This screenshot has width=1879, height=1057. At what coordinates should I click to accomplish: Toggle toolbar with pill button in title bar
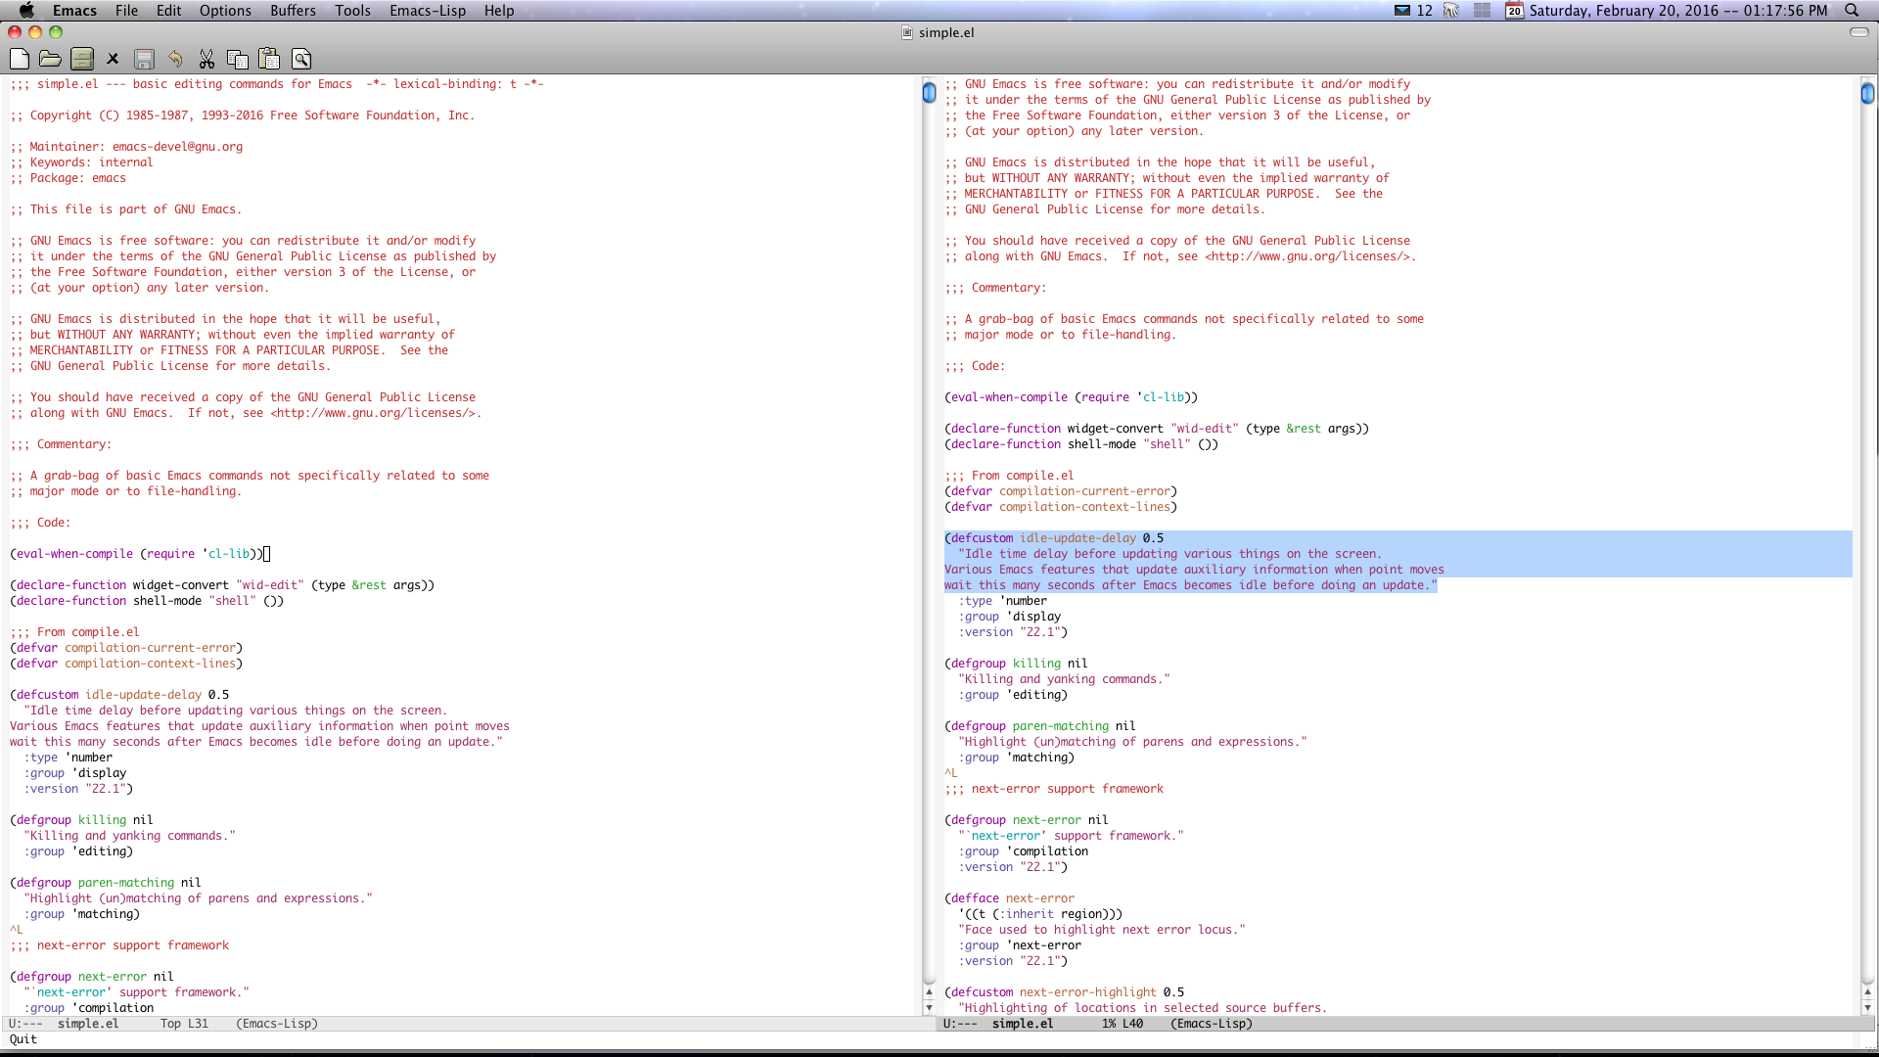(x=1859, y=32)
